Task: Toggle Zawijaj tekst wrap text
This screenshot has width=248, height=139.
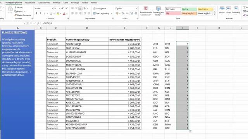Action: (x=100, y=8)
